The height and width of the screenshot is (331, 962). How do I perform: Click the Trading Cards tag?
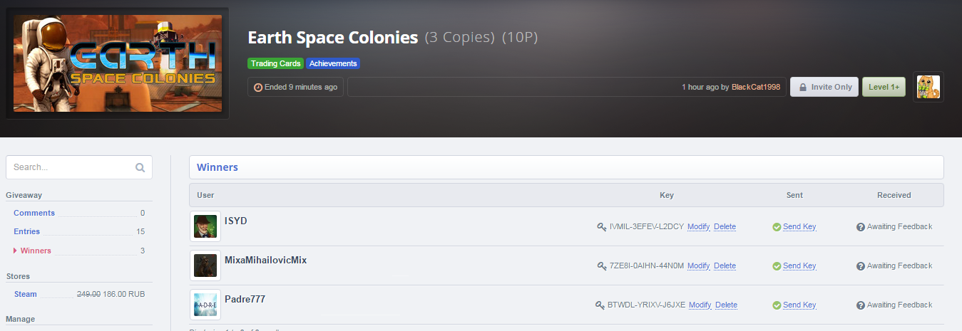pos(276,63)
